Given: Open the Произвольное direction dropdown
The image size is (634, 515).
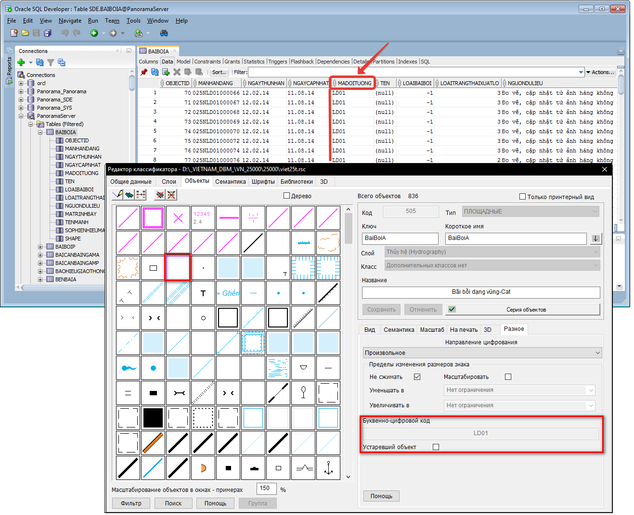Looking at the screenshot, I should coord(482,353).
